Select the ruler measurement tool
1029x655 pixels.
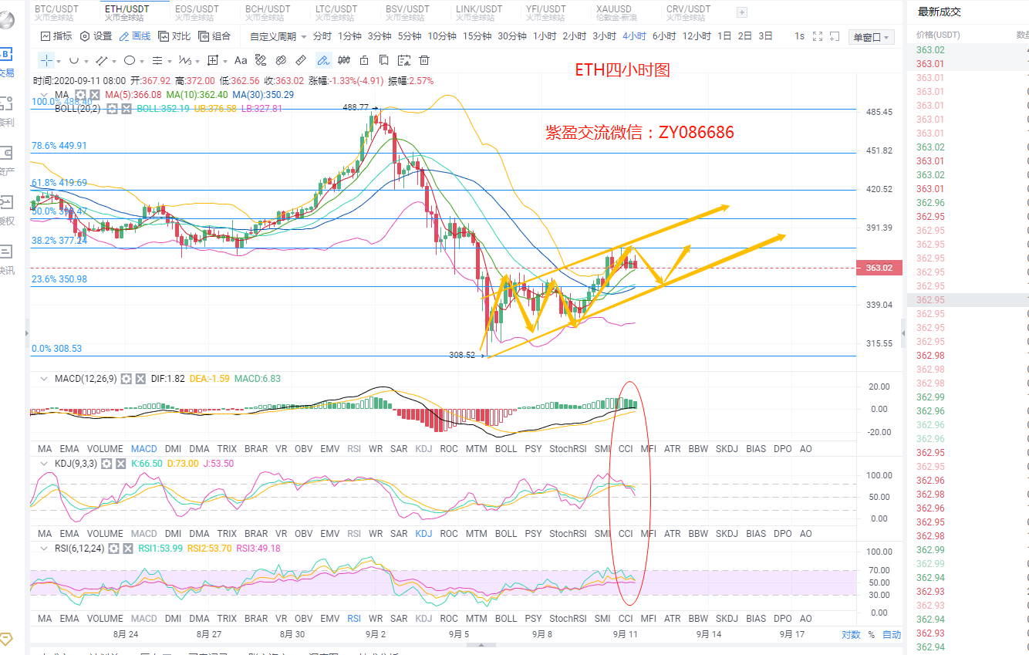click(x=302, y=61)
